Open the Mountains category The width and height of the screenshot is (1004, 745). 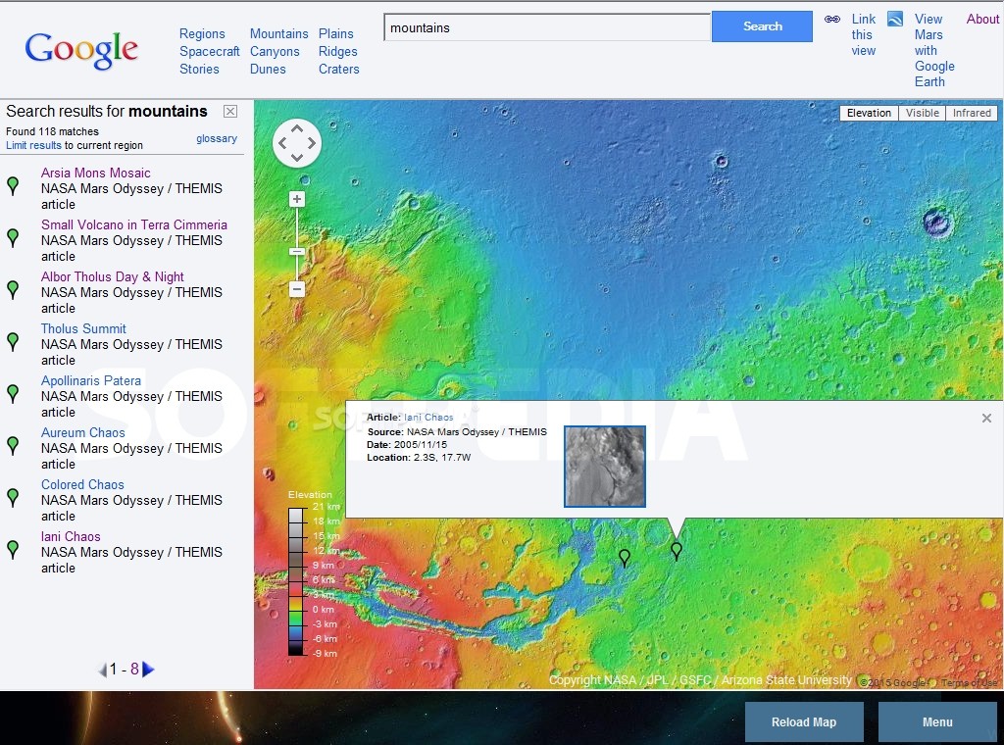pos(279,34)
